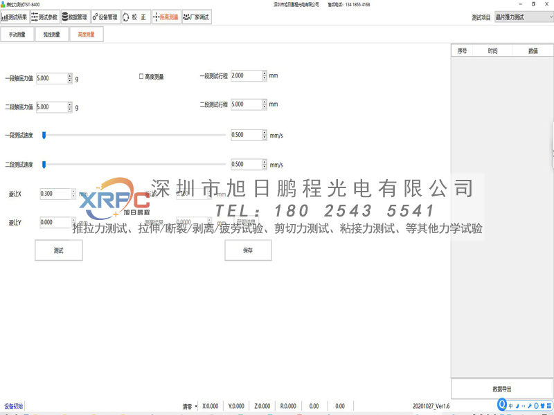Open 数据管理 with the database icon
Image resolution: width=554 pixels, height=415 pixels.
(75, 17)
